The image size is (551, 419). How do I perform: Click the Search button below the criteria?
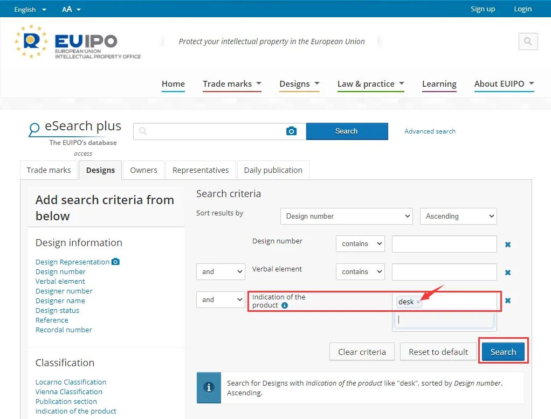[503, 352]
